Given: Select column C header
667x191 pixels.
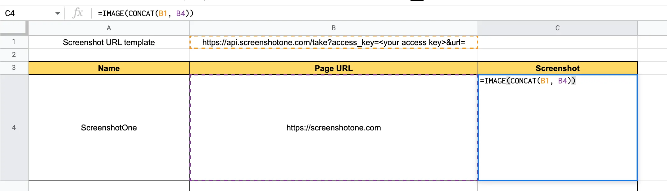Looking at the screenshot, I should 557,28.
